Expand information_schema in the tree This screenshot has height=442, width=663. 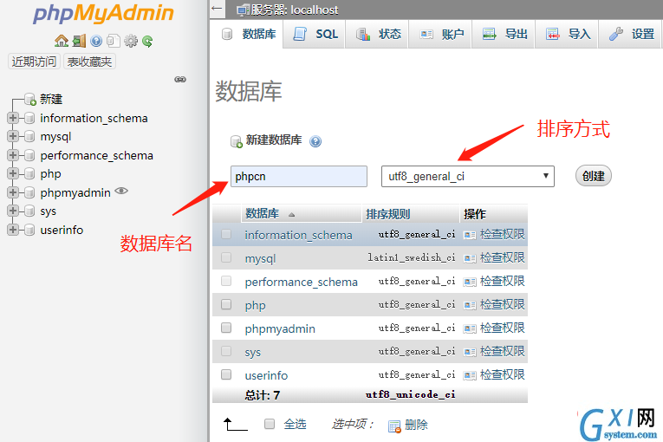coord(13,118)
